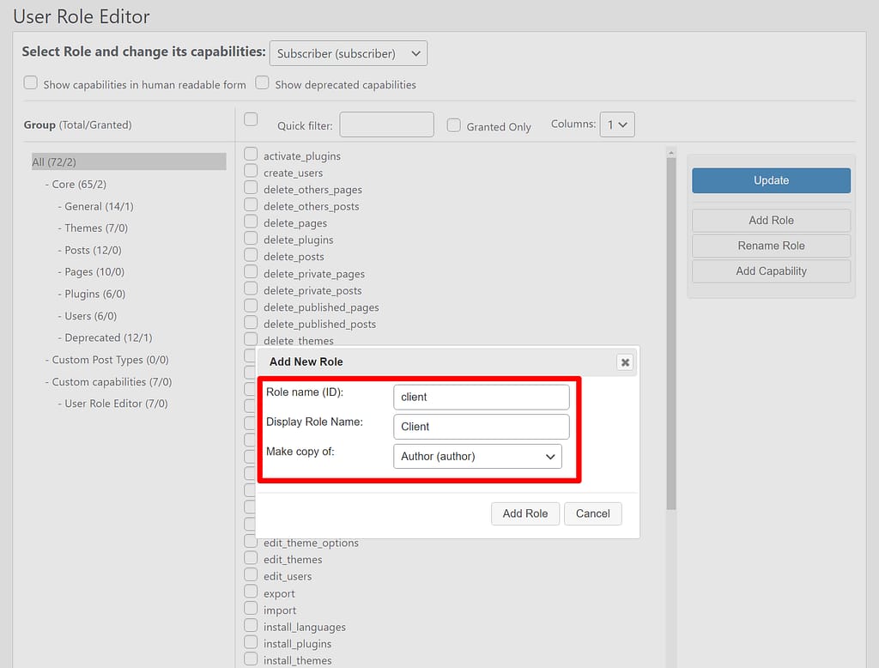Check the export capability
This screenshot has height=668, width=879.
(251, 592)
